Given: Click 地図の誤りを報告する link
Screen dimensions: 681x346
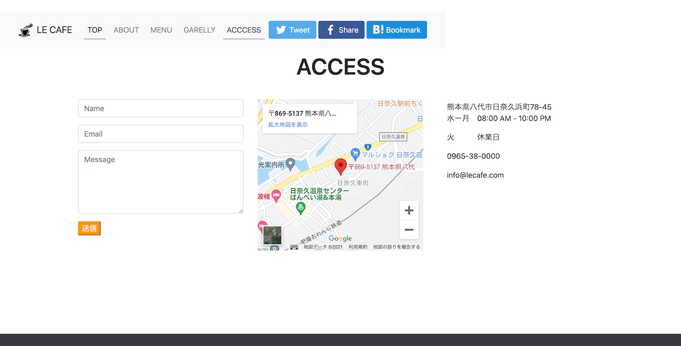Looking at the screenshot, I should point(397,247).
